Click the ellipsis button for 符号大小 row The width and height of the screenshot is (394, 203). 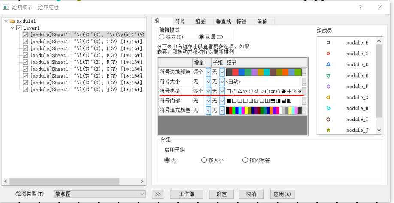(304, 81)
